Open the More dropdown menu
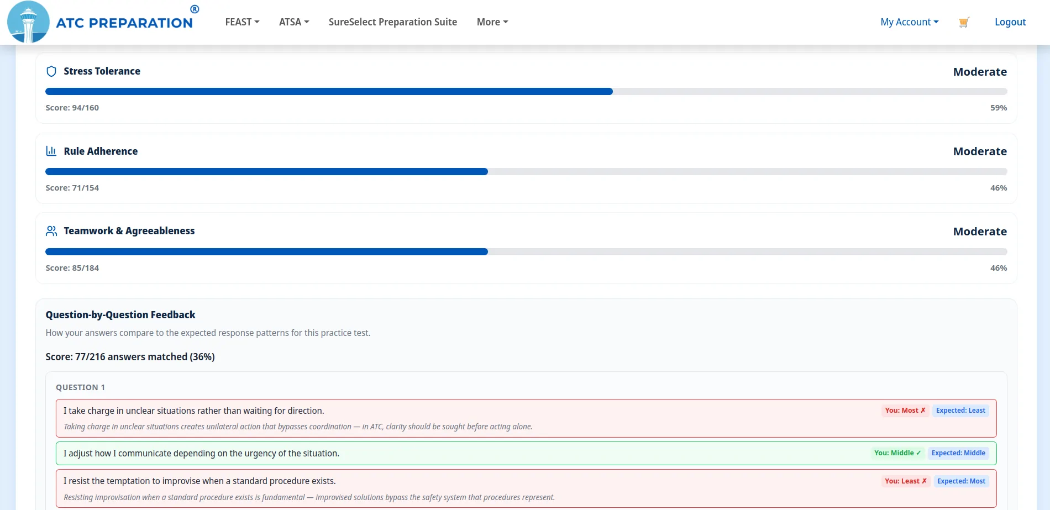This screenshot has height=510, width=1050. click(492, 22)
